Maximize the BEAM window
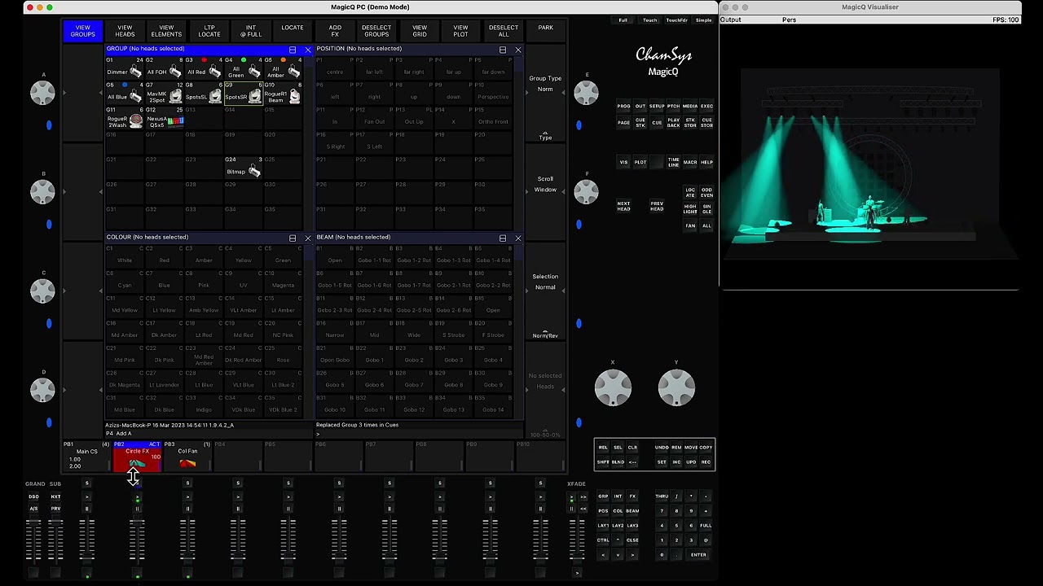Image resolution: width=1043 pixels, height=586 pixels. coord(503,238)
